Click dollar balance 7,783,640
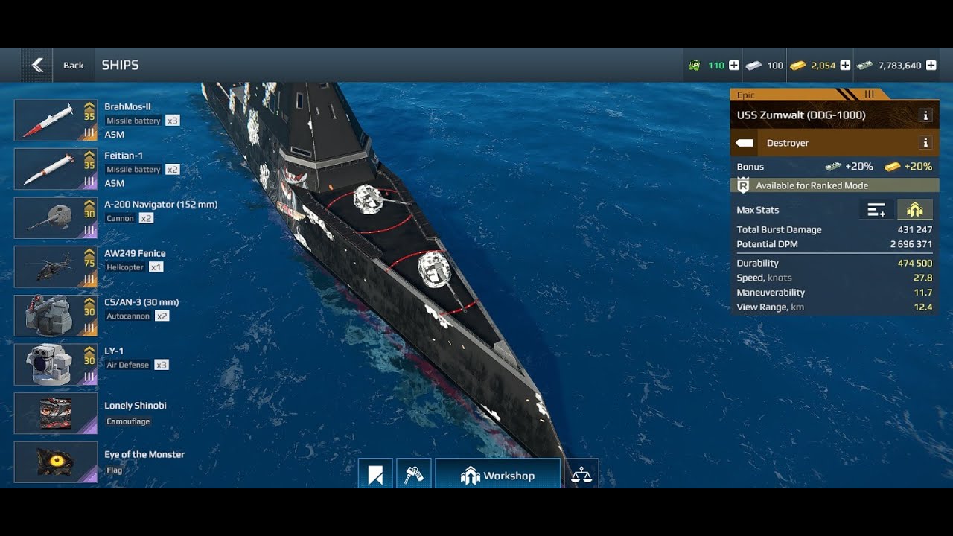Viewport: 953px width, 536px height. pos(899,66)
